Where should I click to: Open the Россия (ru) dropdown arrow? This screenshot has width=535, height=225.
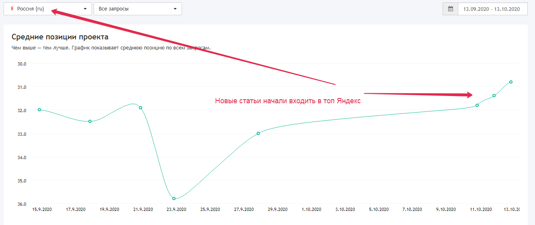(x=85, y=9)
